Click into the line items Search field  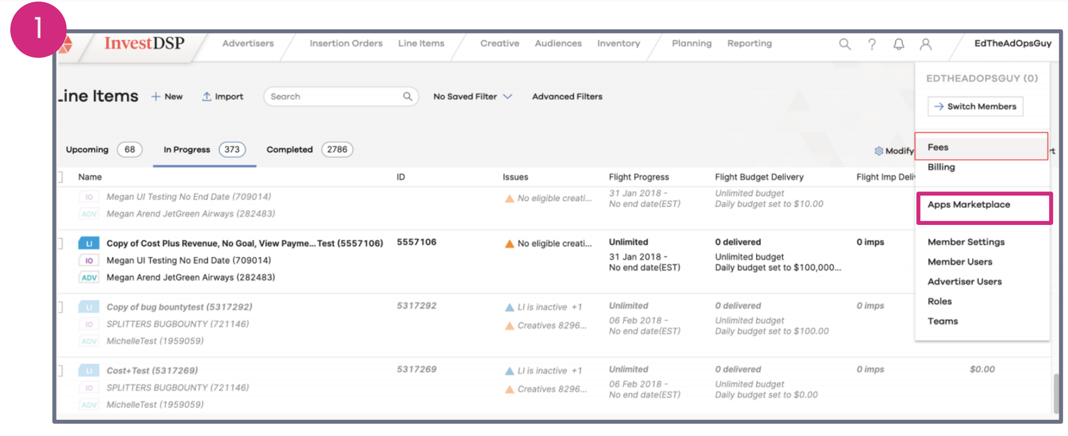pyautogui.click(x=334, y=97)
